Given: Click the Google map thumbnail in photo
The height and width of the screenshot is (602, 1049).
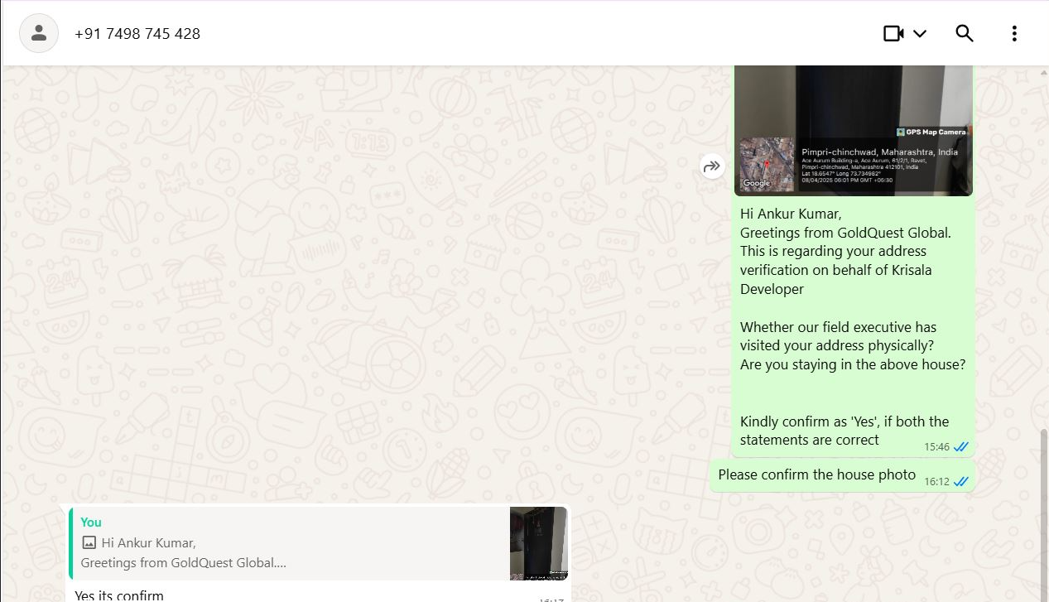Looking at the screenshot, I should [x=767, y=163].
